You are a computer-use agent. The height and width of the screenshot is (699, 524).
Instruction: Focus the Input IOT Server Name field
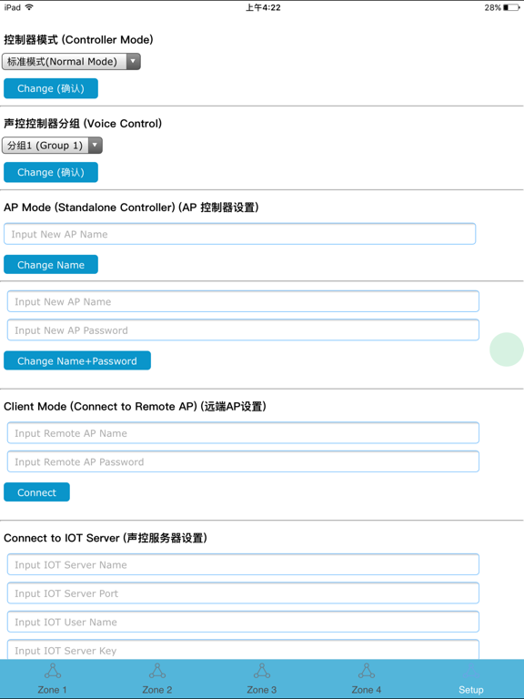243,565
